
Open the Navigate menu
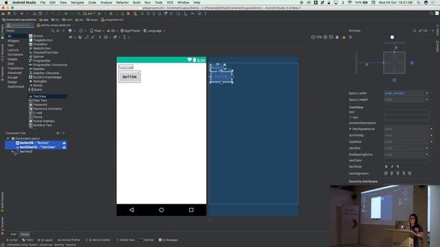tap(77, 3)
